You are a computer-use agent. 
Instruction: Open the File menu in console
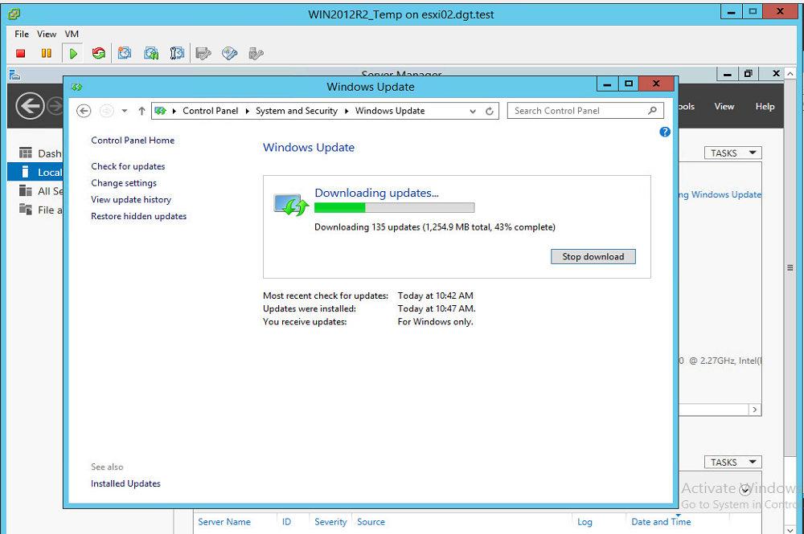22,34
